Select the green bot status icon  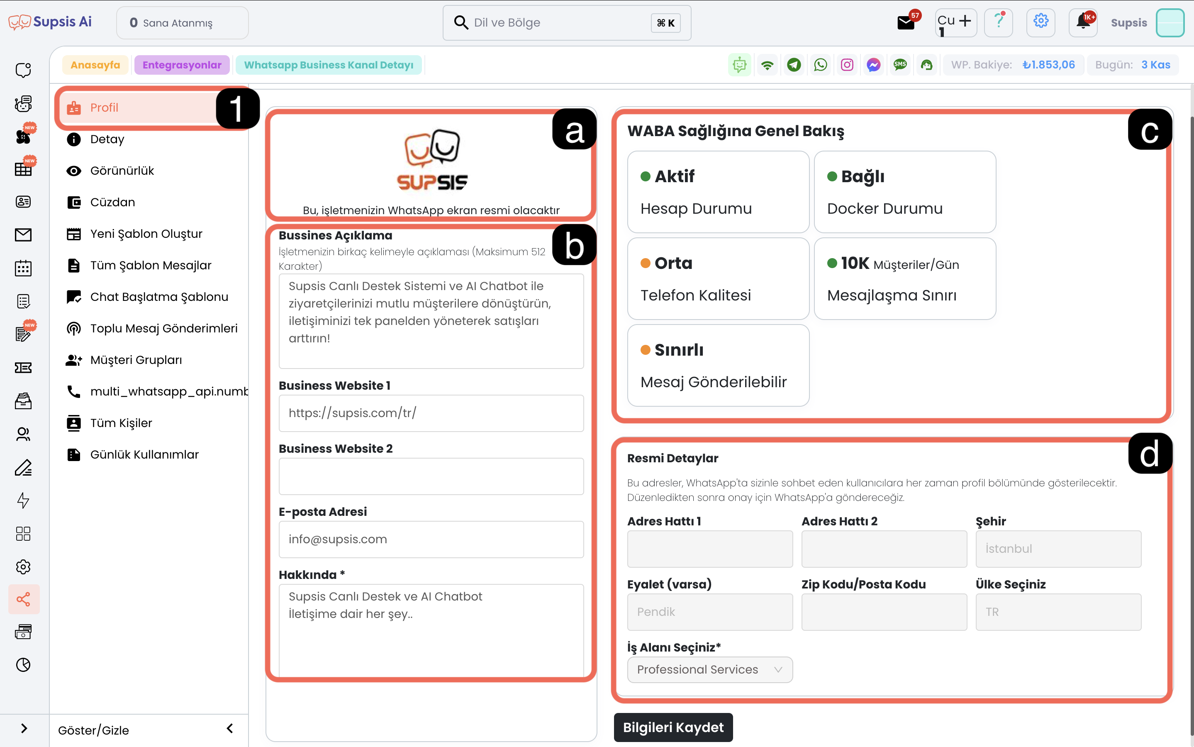(740, 65)
